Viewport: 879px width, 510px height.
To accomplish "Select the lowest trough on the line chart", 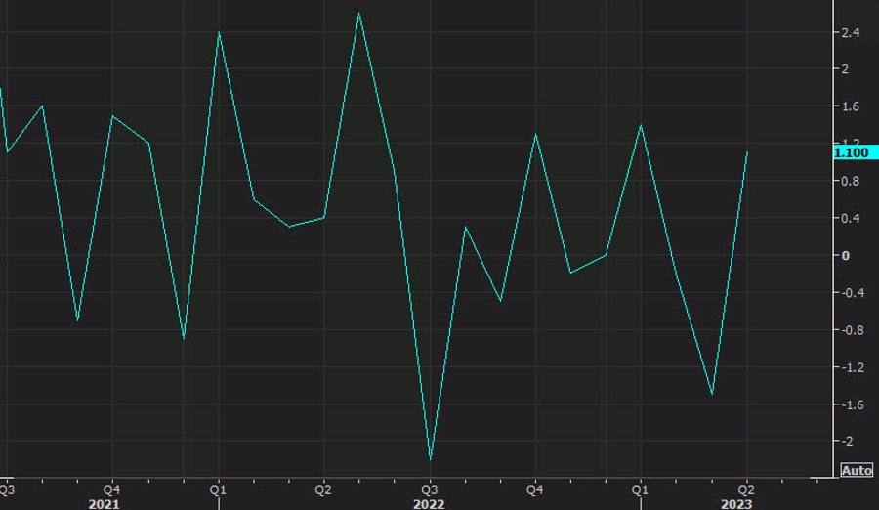I will [430, 459].
